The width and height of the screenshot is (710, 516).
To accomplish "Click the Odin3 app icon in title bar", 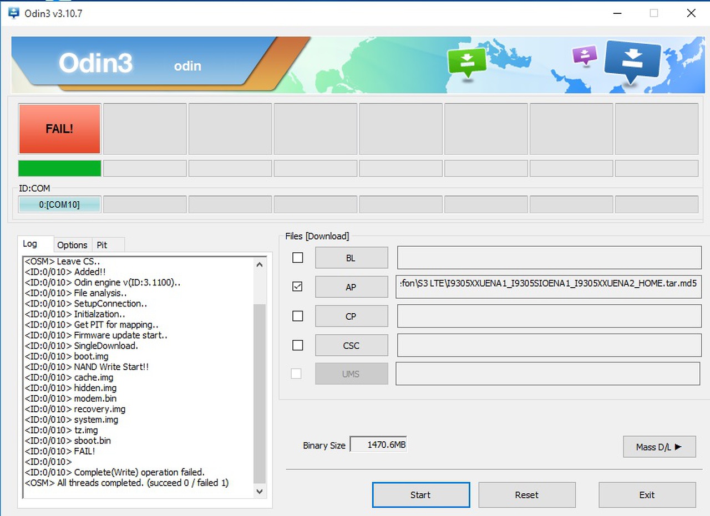I will point(14,13).
